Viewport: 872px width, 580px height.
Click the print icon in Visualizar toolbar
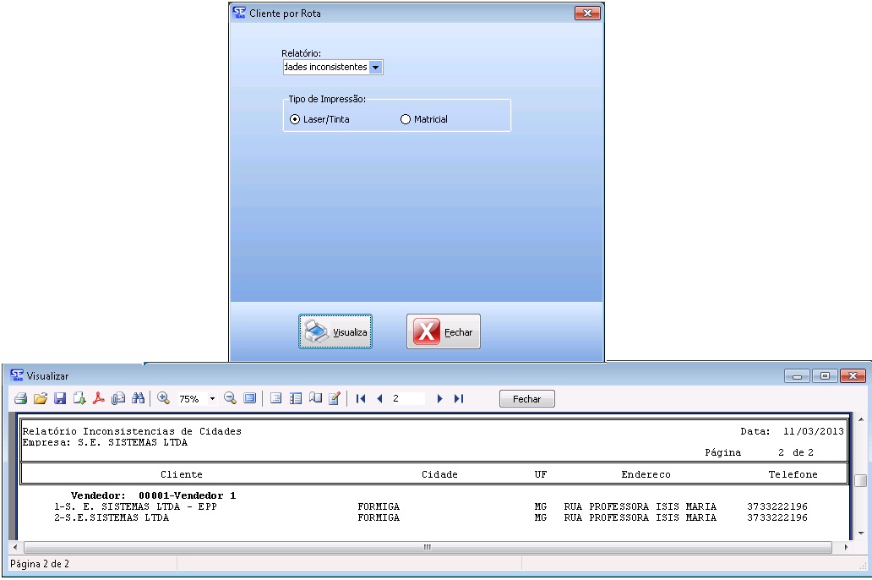tap(20, 398)
